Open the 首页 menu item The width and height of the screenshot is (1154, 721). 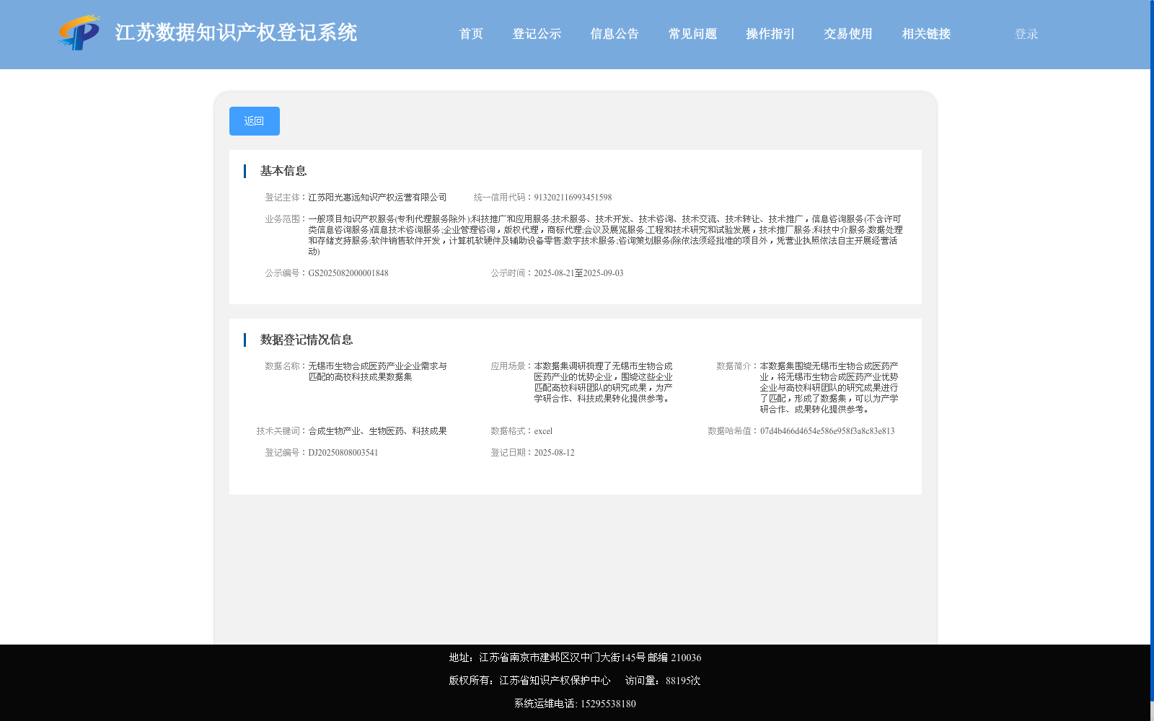click(471, 34)
